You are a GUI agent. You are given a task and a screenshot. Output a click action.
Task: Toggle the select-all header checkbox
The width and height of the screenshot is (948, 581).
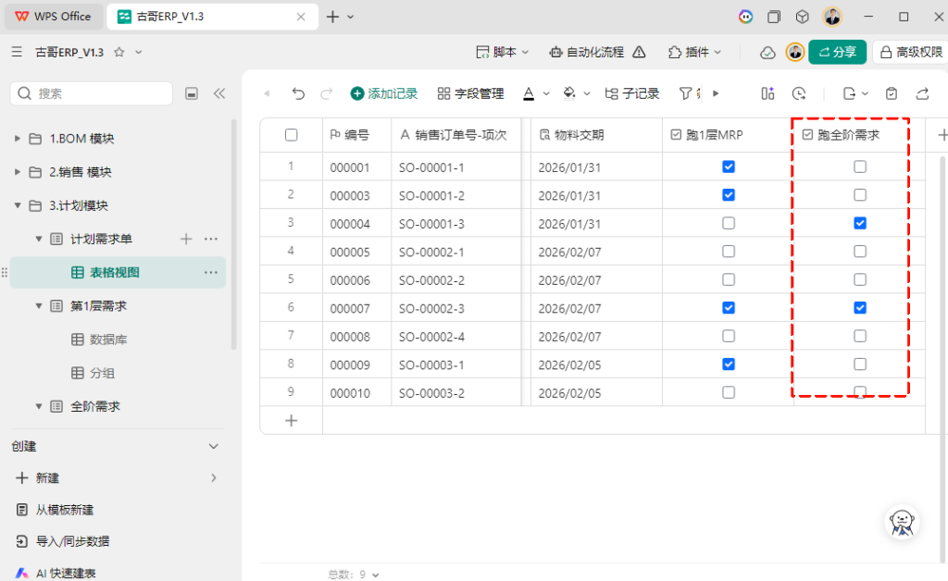click(291, 135)
